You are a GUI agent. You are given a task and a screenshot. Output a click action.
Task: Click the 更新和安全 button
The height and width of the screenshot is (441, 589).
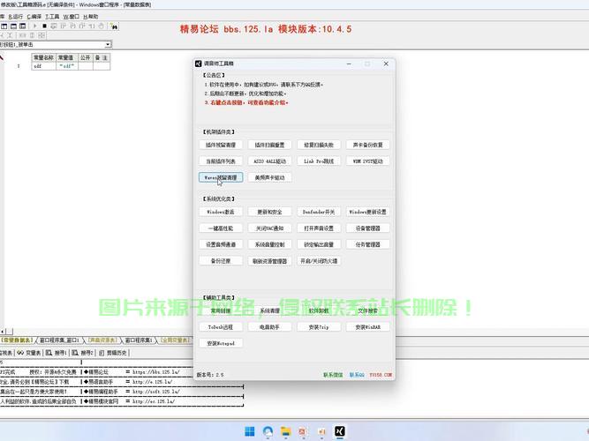click(x=269, y=212)
